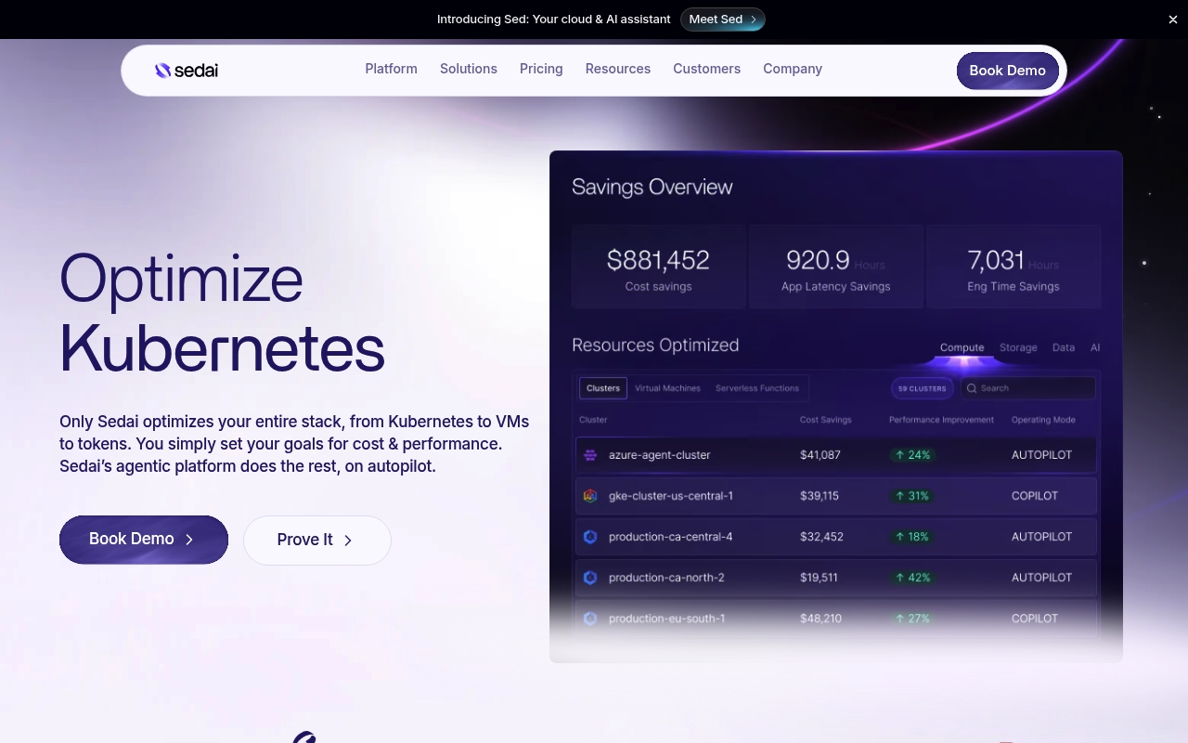Select the Compute tab
1188x743 pixels.
coord(962,347)
